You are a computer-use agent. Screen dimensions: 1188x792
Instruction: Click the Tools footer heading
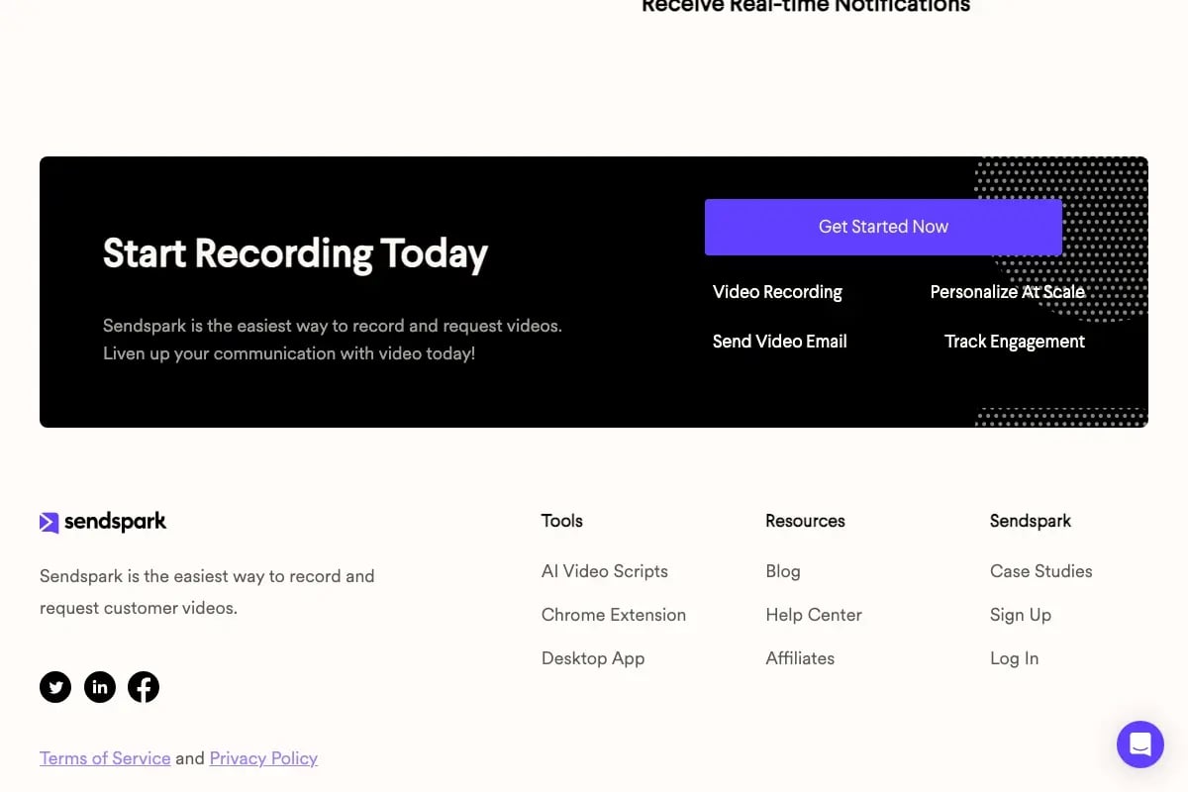(562, 521)
